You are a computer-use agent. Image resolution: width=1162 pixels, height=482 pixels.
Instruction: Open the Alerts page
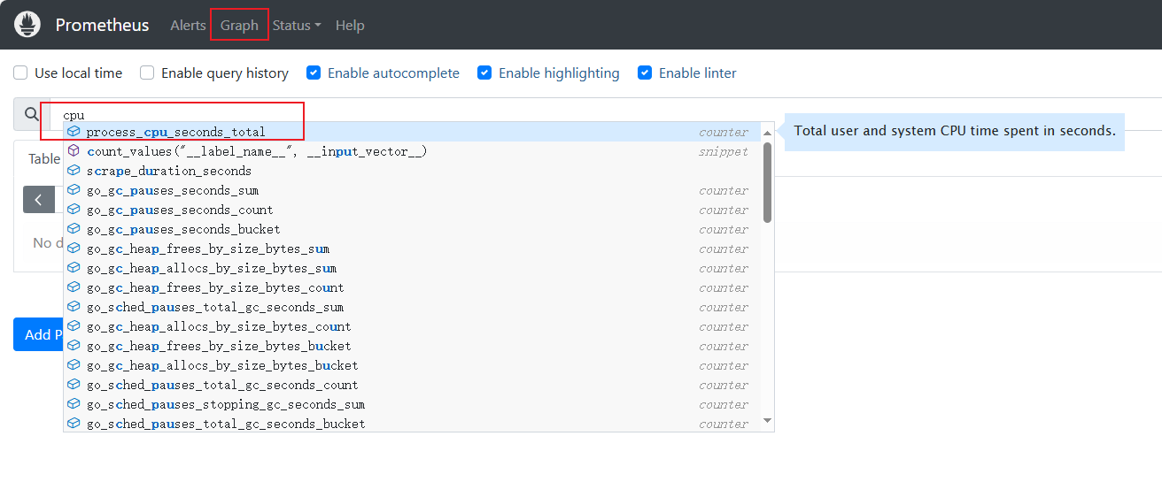point(188,26)
